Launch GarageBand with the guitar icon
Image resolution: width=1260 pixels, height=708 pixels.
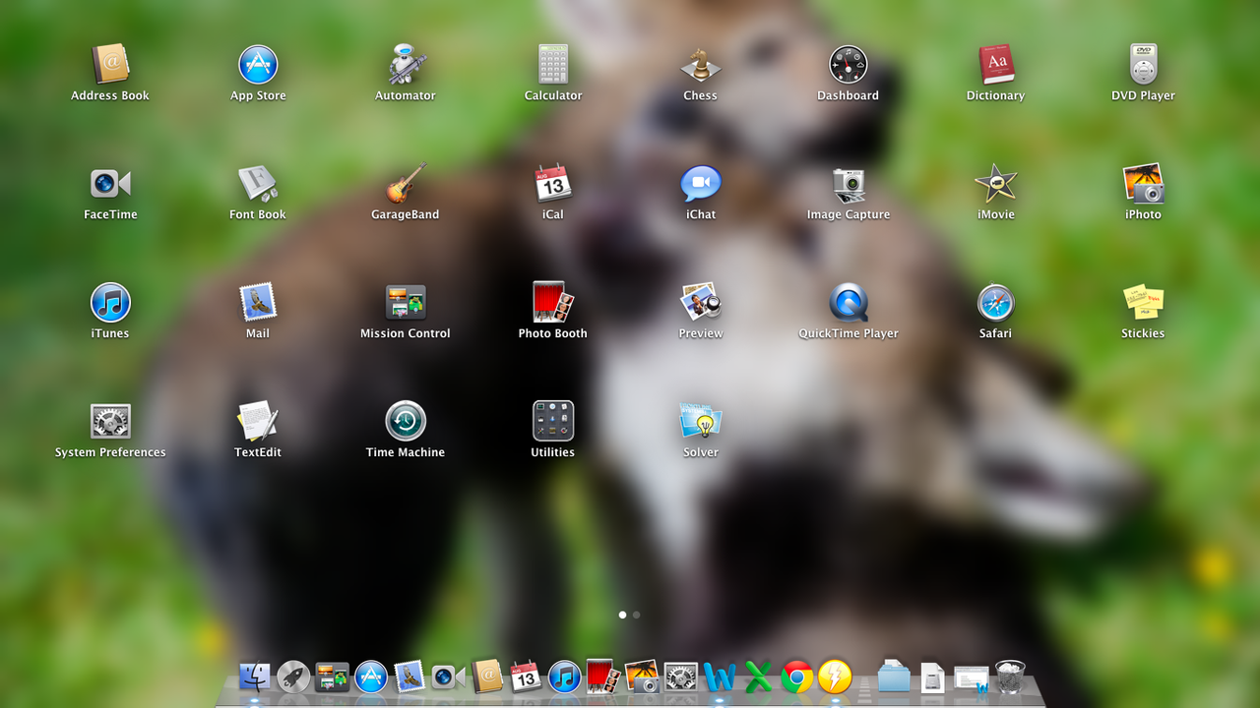[406, 184]
